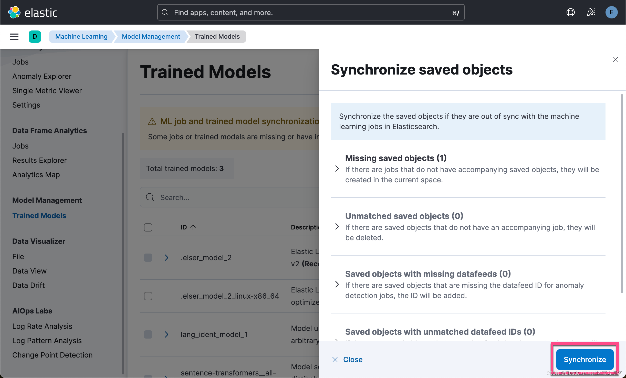Select the lang_ident_model_1 checkbox

148,334
